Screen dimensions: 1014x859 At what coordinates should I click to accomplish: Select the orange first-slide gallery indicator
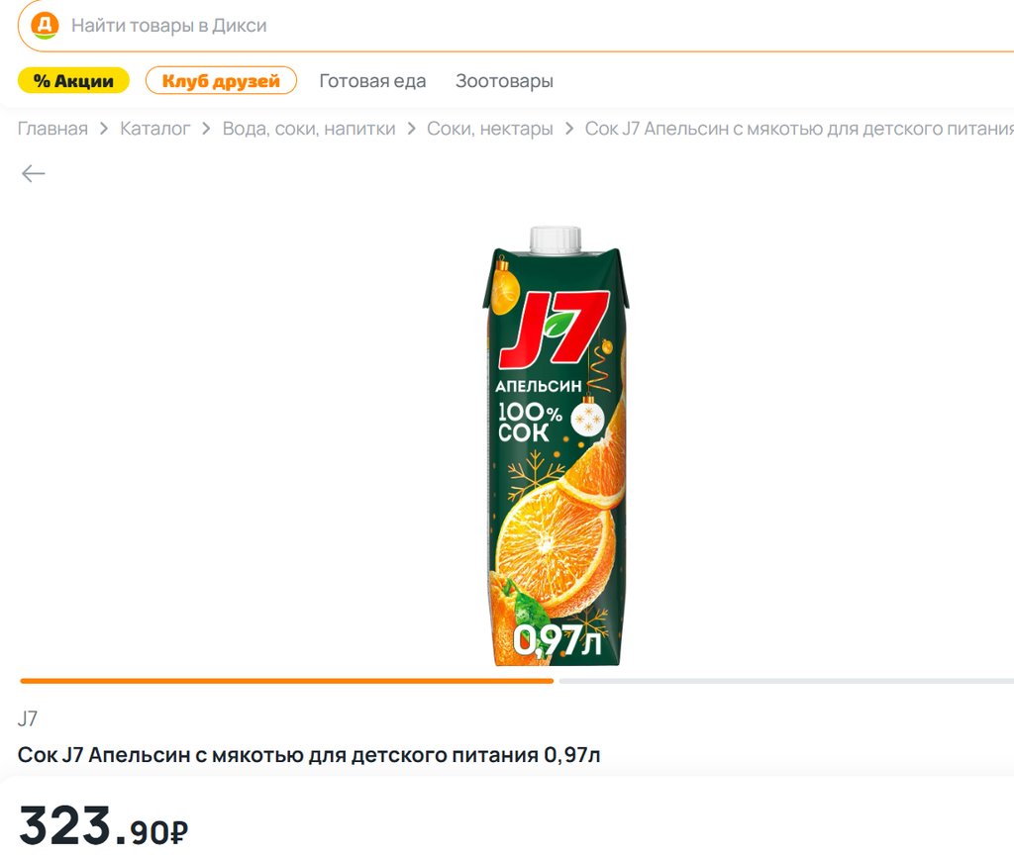coord(286,681)
